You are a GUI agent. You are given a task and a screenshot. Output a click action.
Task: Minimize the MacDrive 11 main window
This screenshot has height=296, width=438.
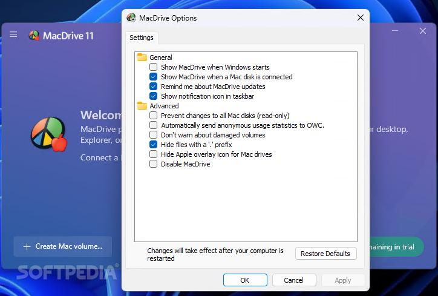[x=395, y=30]
